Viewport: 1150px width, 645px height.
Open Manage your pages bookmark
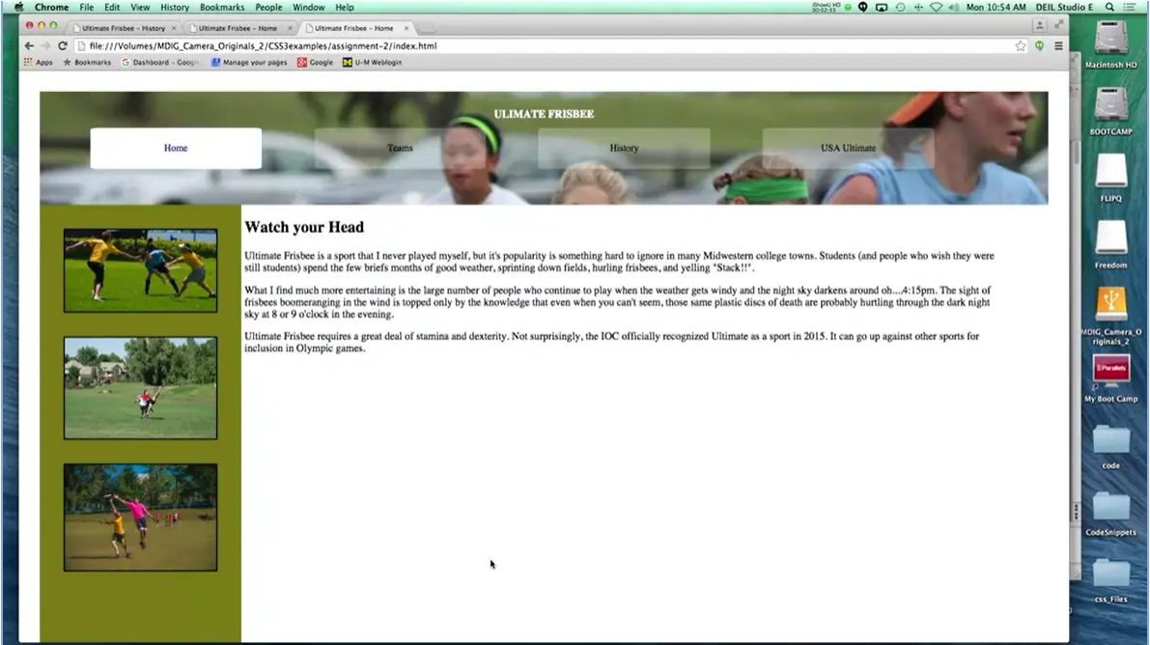tap(249, 62)
